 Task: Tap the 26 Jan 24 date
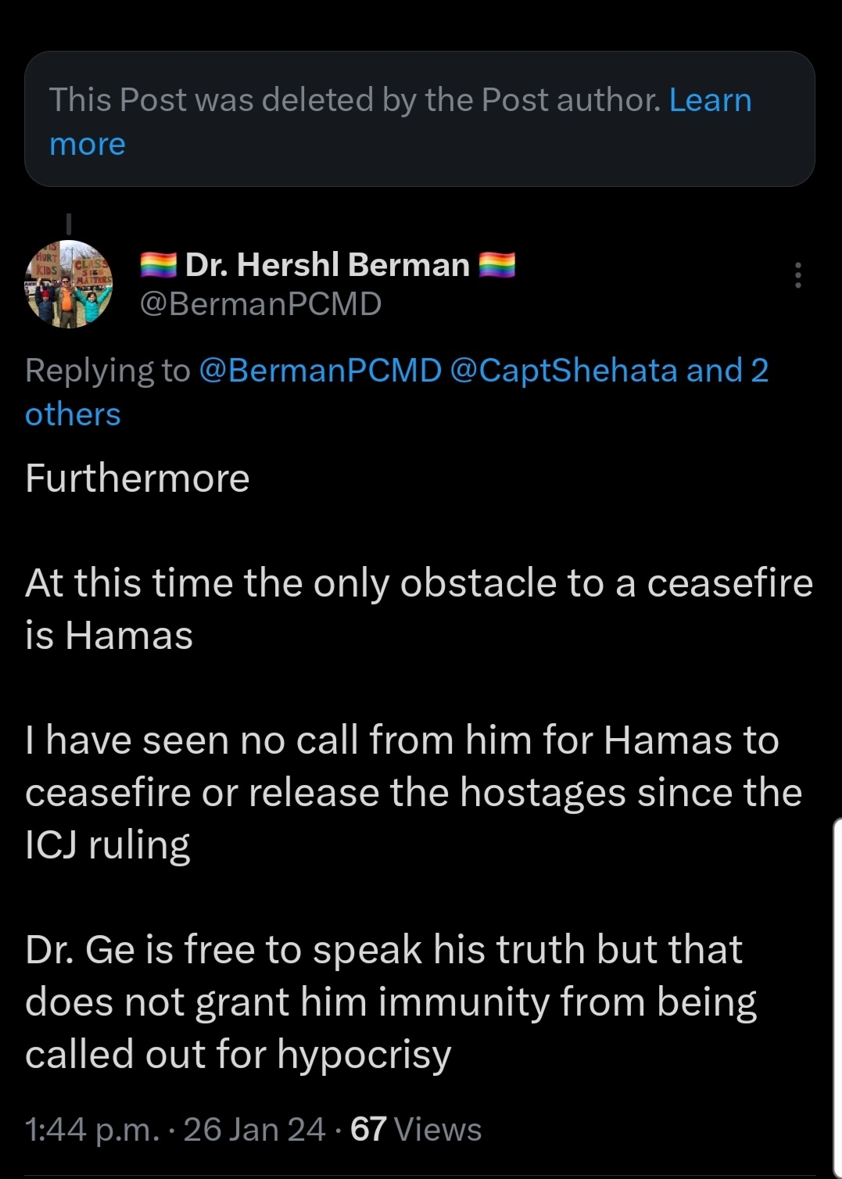(254, 1130)
